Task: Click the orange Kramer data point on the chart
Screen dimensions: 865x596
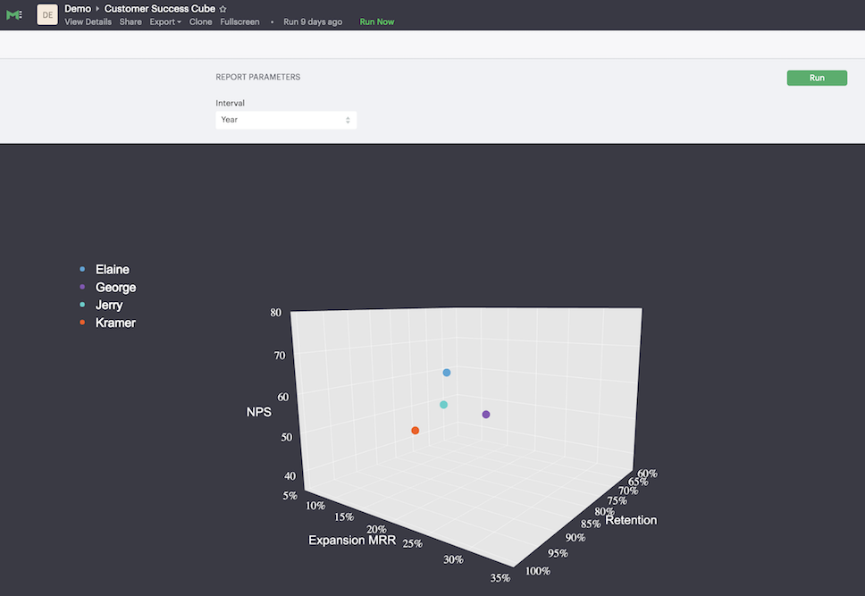Action: (415, 430)
